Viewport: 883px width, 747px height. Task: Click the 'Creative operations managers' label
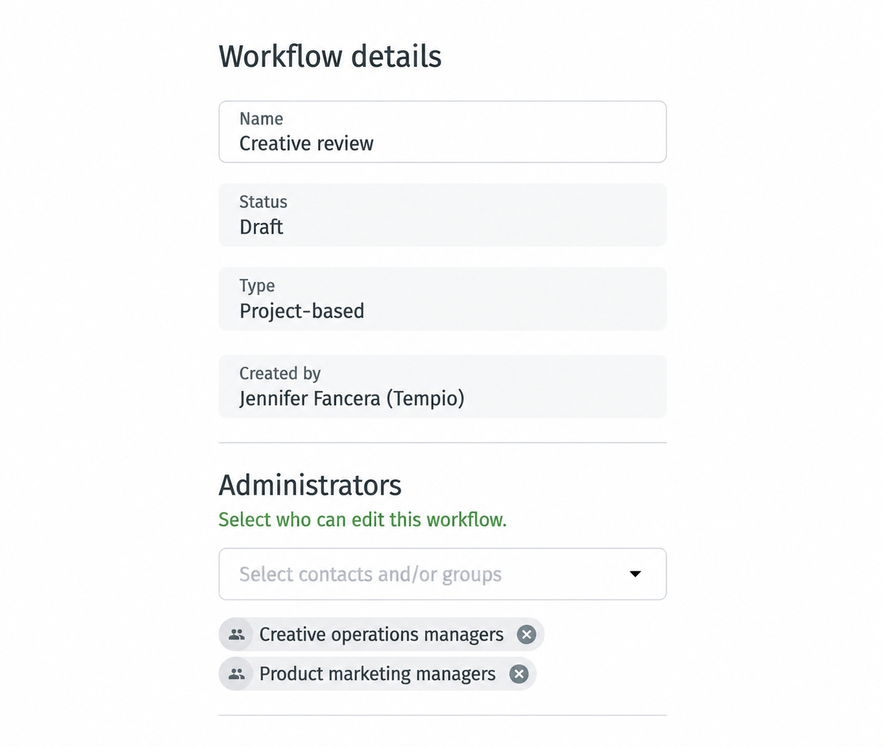click(381, 634)
